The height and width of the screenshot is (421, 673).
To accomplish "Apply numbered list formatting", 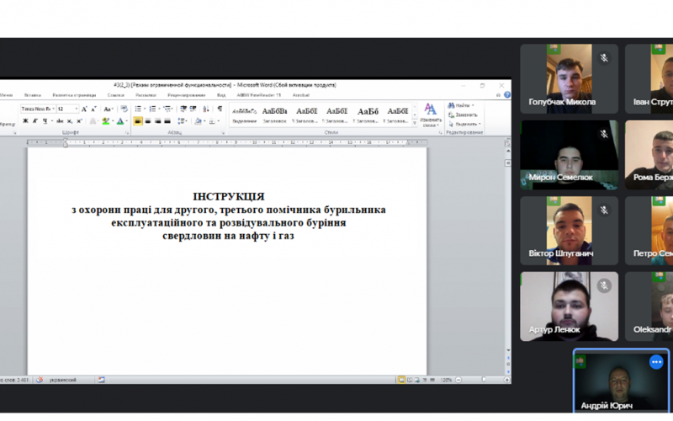I will (152, 109).
